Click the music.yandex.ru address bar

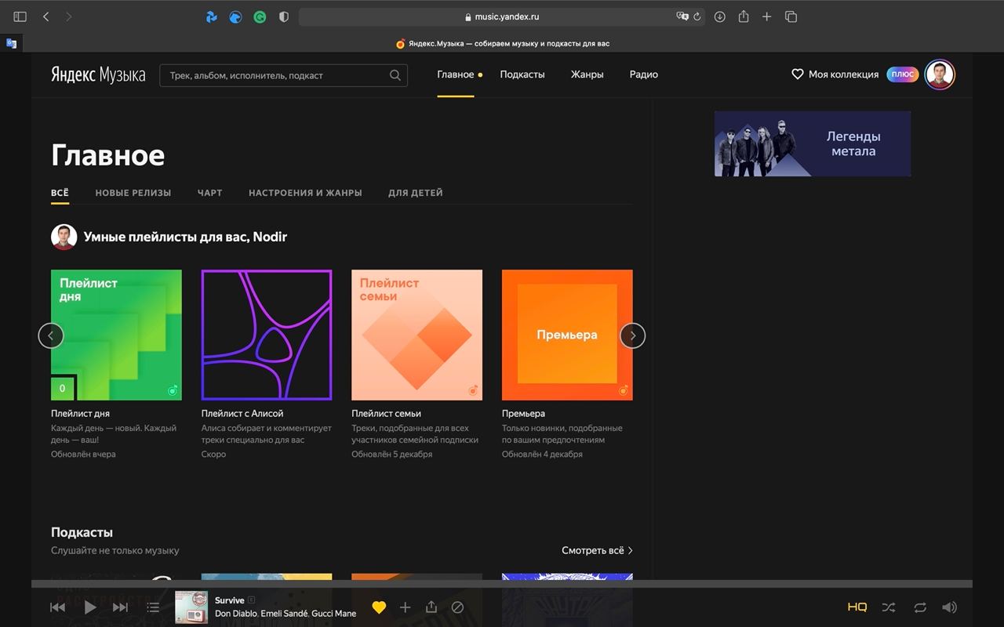pos(502,16)
